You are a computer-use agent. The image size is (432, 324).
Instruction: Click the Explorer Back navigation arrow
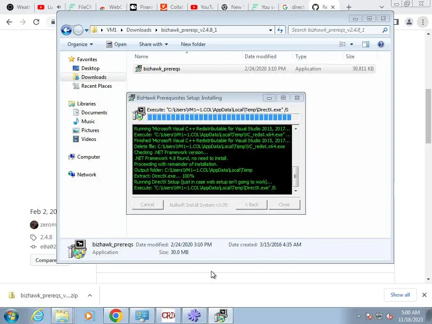point(66,30)
